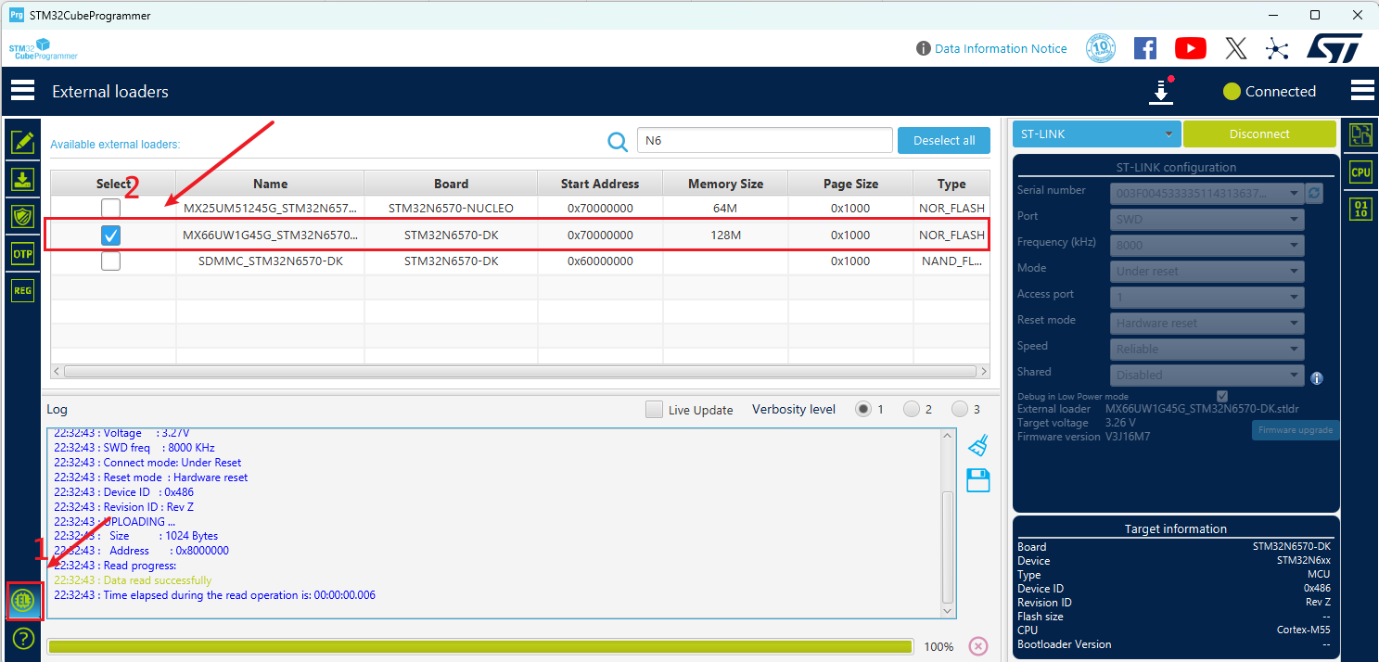The image size is (1379, 662).
Task: Open the Erasing & Programming sidebar icon
Action: pos(22,179)
